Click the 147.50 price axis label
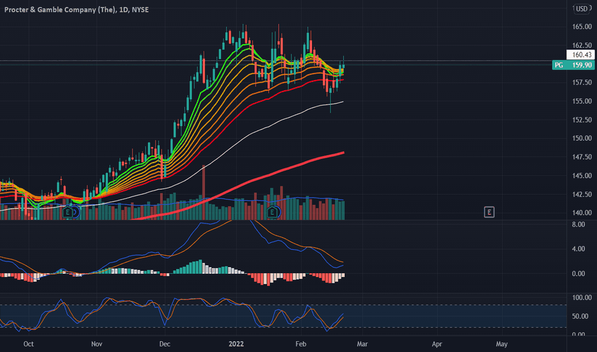 pos(582,157)
